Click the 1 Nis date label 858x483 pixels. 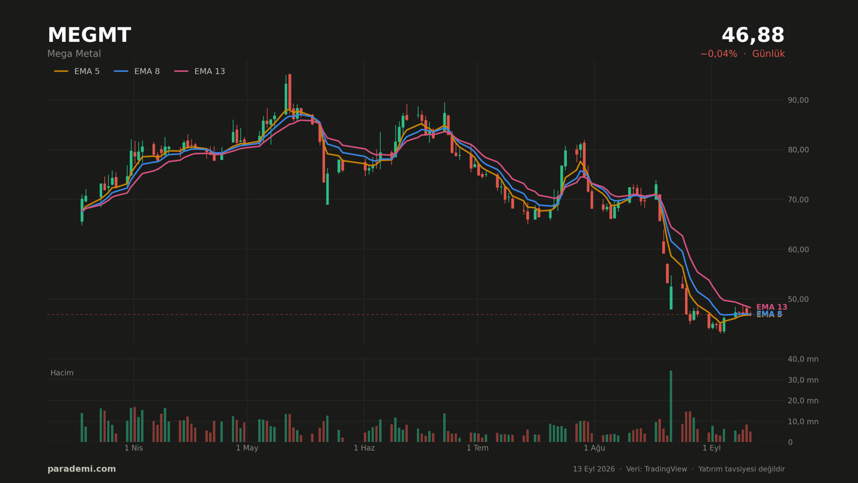pos(134,448)
